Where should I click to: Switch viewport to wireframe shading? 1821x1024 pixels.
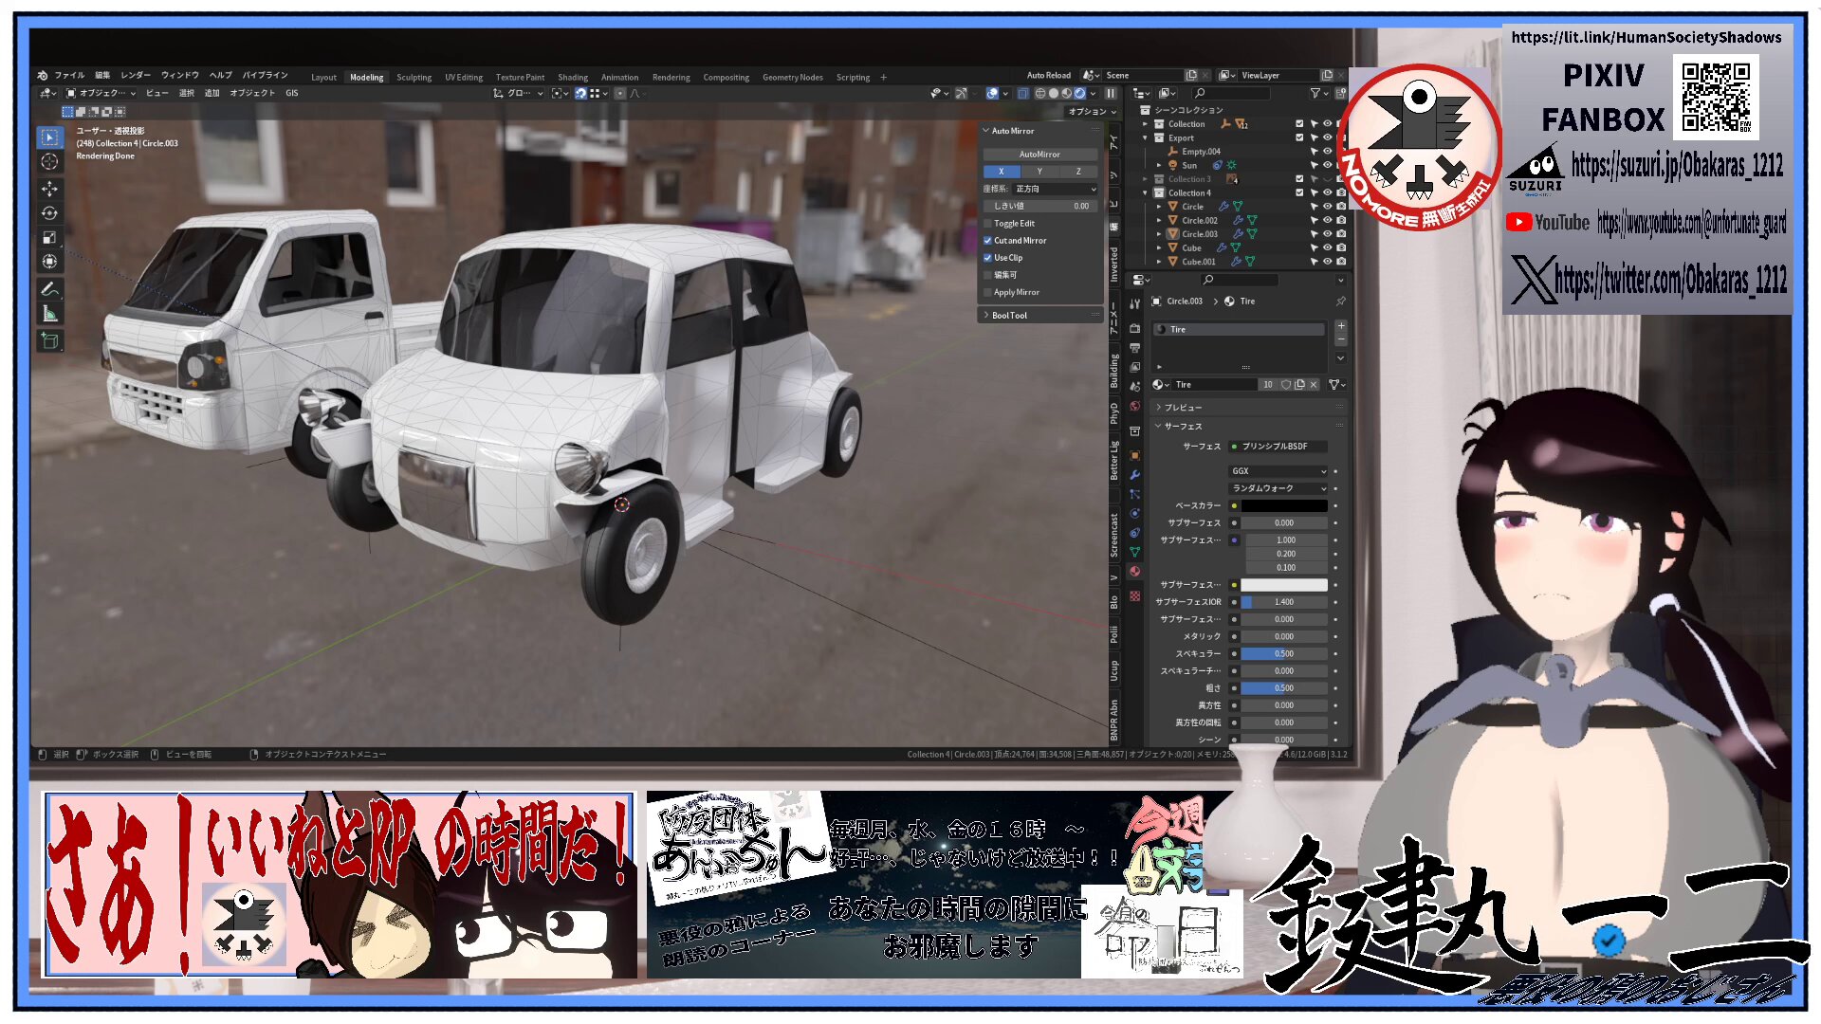click(x=1040, y=93)
